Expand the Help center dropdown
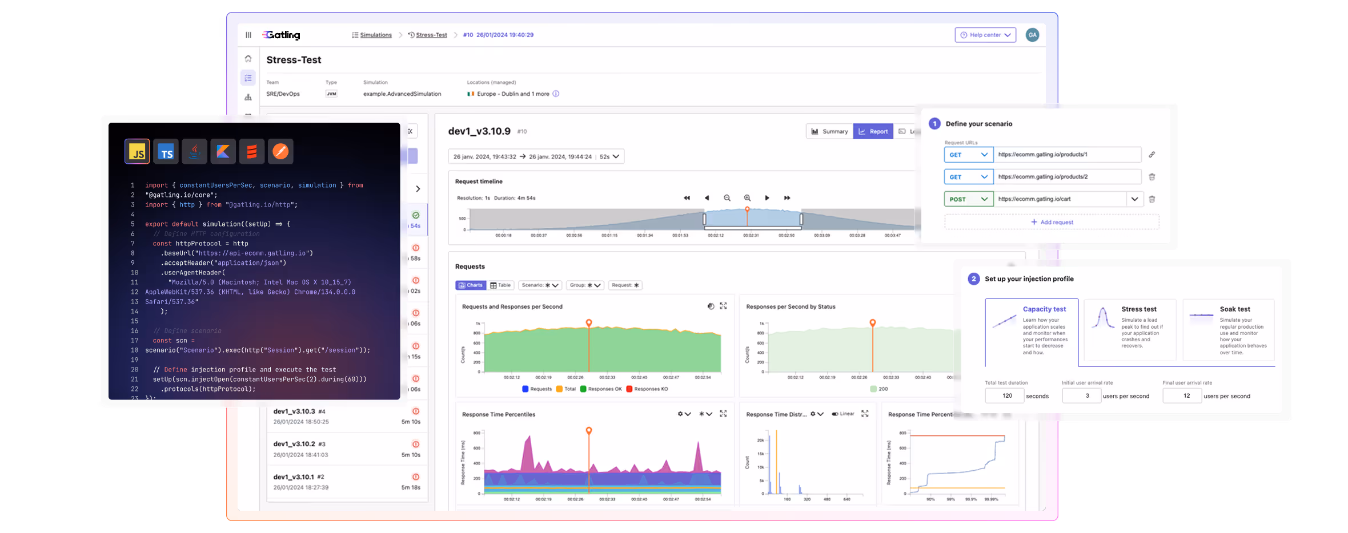The height and width of the screenshot is (533, 1348). (x=985, y=35)
